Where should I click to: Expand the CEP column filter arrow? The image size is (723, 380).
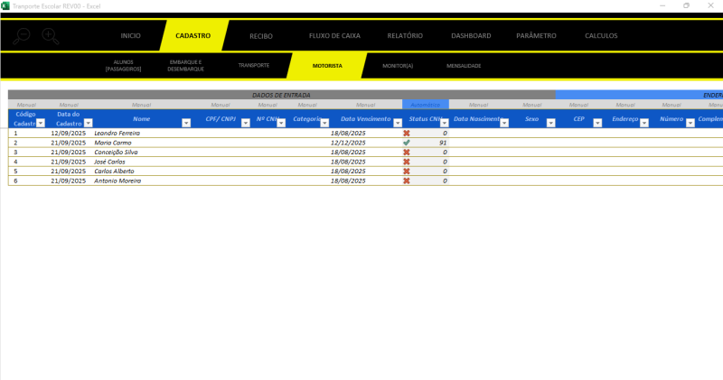tap(597, 123)
